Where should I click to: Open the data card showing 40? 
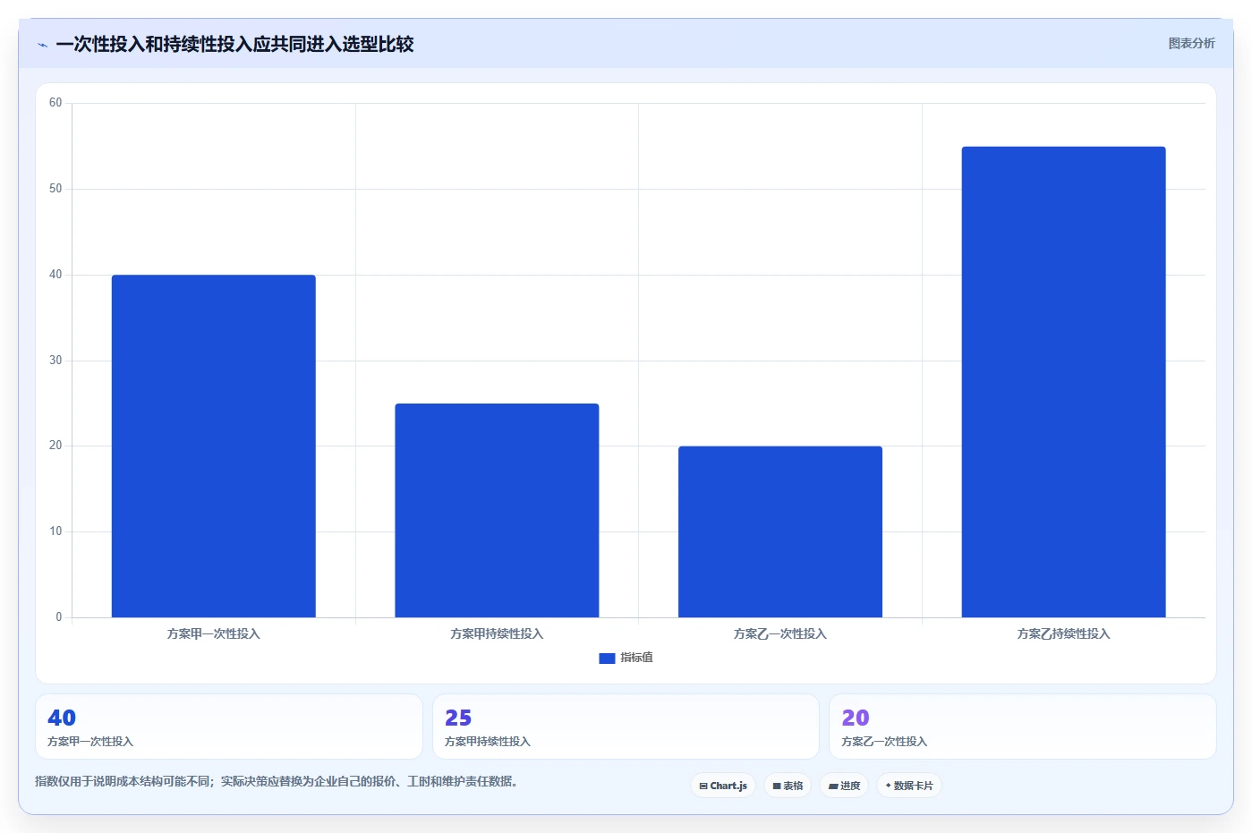coord(229,727)
